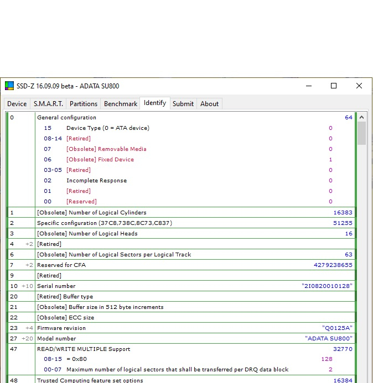The width and height of the screenshot is (373, 383).
Task: Select Trusted Computing feature set options row
Action: (x=181, y=380)
